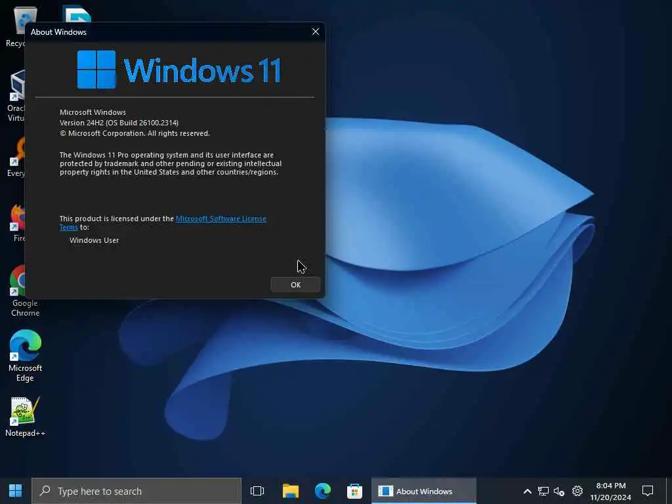Click the "Version 24H2 (OS Build 26100.2314)" text
Image resolution: width=672 pixels, height=504 pixels.
click(119, 123)
